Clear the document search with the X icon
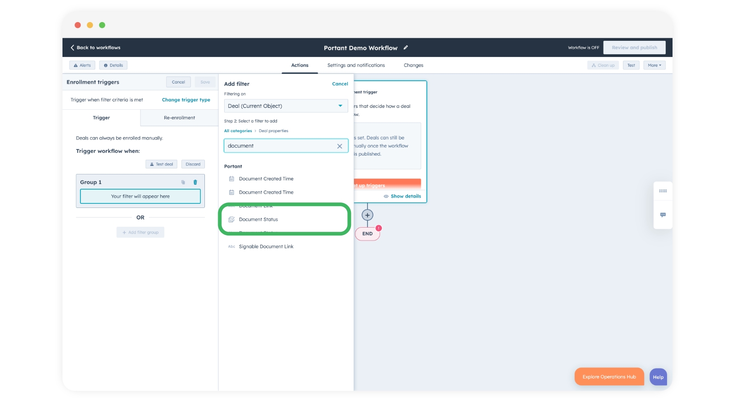The height and width of the screenshot is (403, 735). (339, 146)
